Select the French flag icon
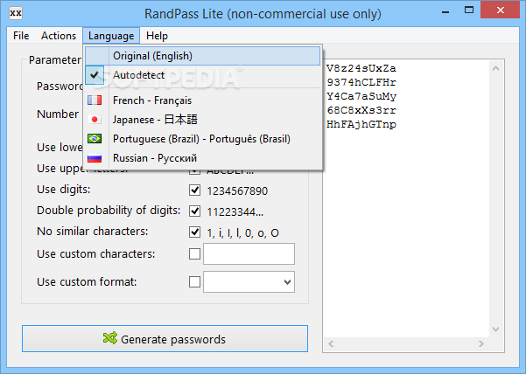Image resolution: width=526 pixels, height=374 pixels. 95,100
